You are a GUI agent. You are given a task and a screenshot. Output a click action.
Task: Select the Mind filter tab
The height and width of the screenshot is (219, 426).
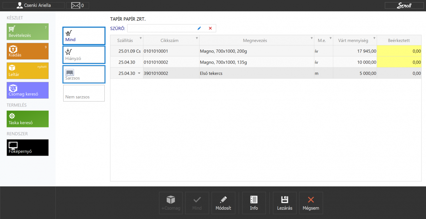coord(84,36)
